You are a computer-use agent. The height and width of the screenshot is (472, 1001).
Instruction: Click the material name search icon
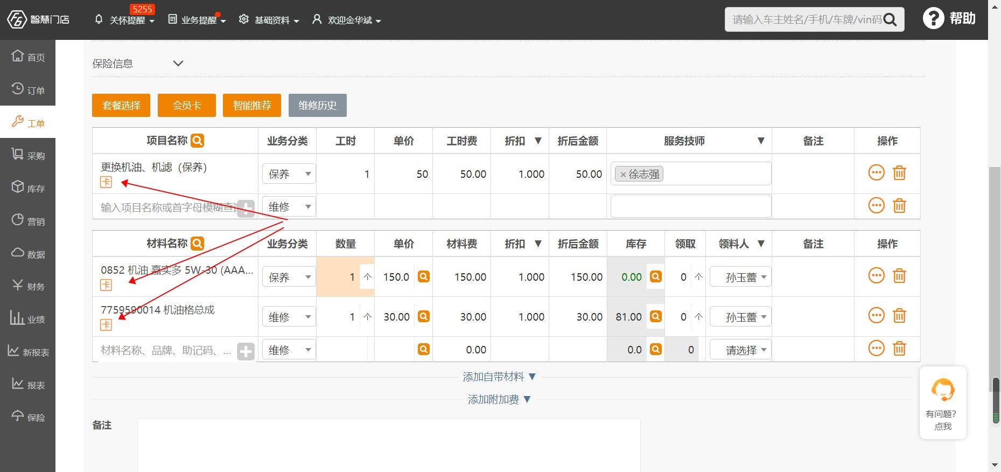(x=198, y=244)
